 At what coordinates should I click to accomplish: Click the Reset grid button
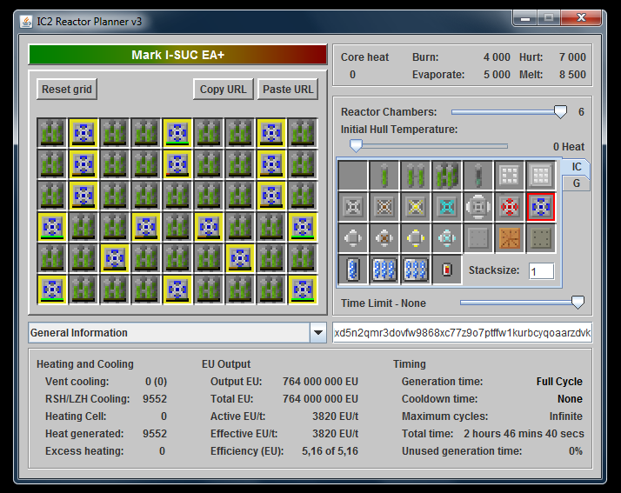point(67,90)
